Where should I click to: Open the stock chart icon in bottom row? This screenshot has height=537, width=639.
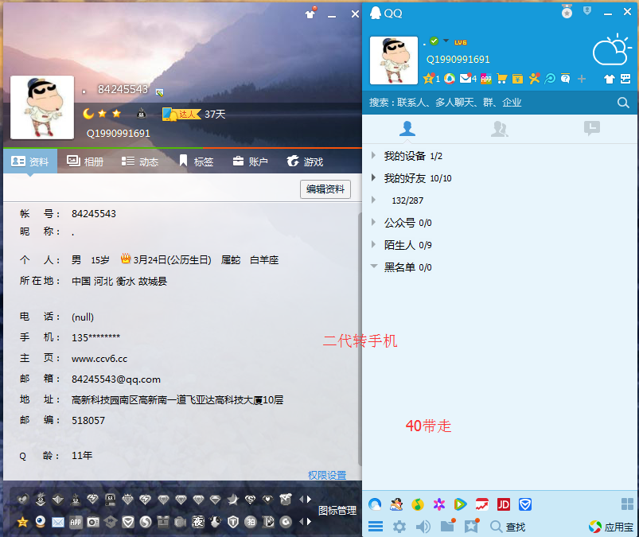(482, 504)
